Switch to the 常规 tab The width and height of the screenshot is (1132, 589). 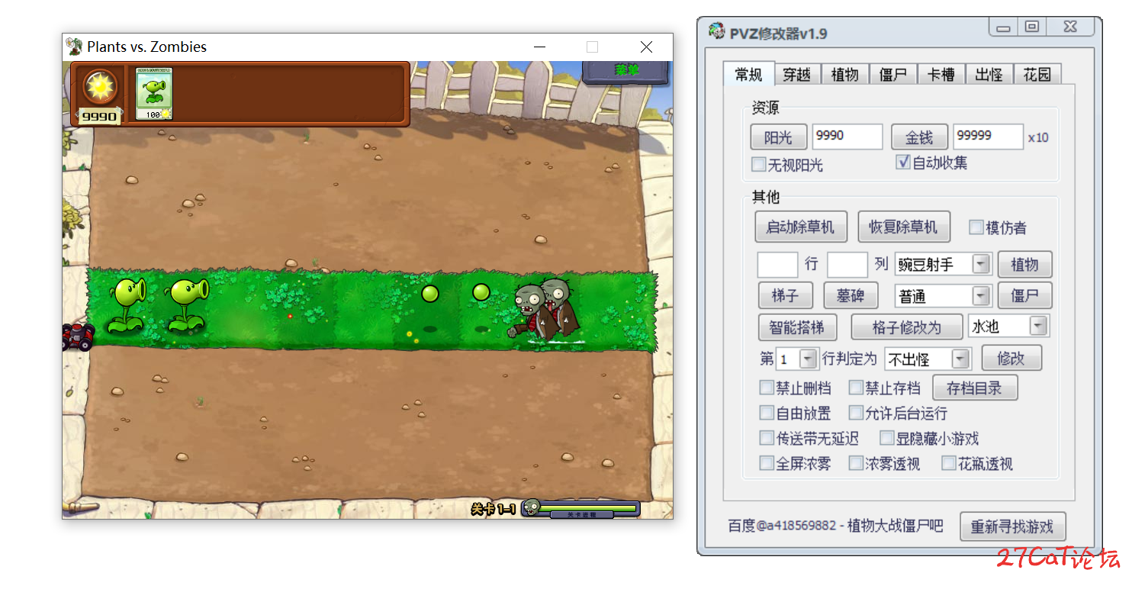coord(749,74)
